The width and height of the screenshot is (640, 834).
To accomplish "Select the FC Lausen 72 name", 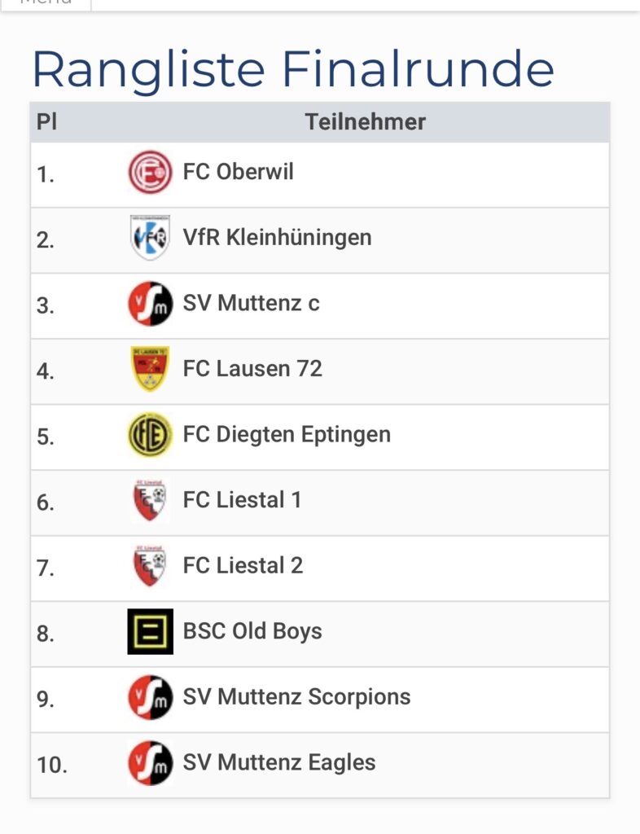I will click(x=252, y=369).
